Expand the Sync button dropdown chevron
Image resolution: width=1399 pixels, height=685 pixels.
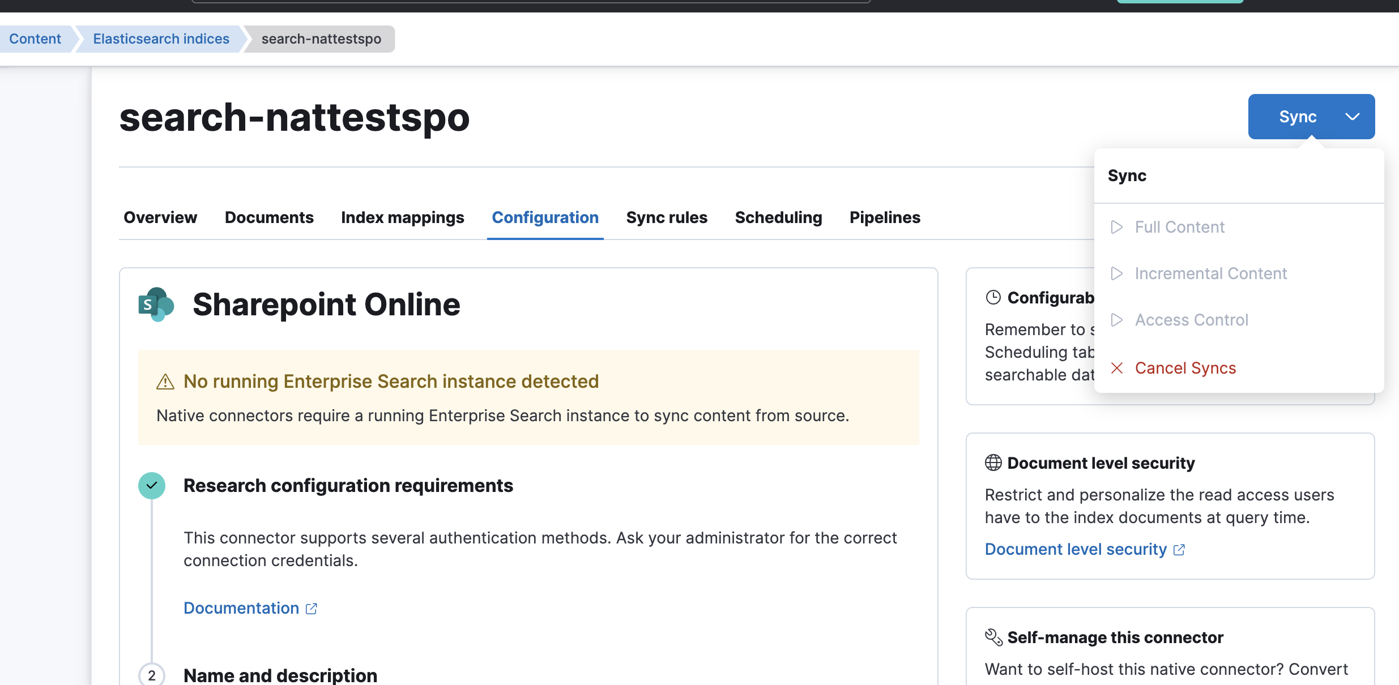1353,117
